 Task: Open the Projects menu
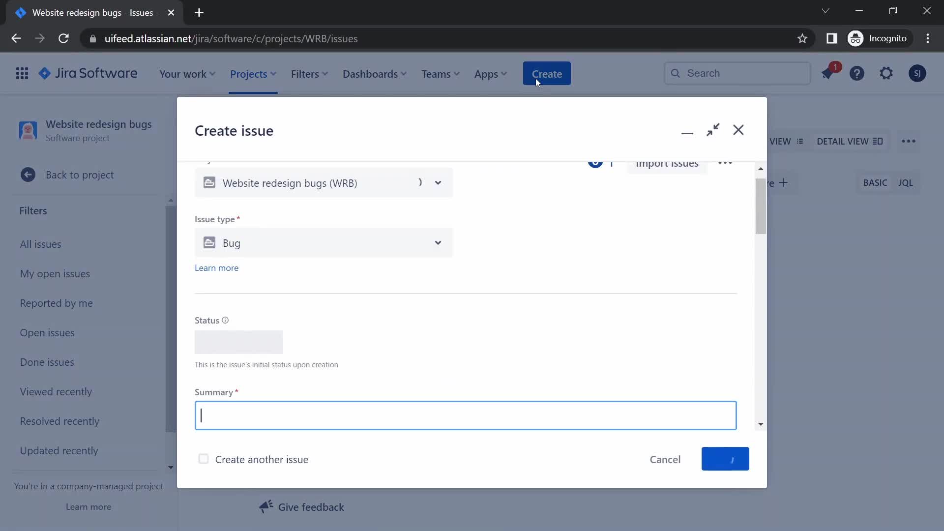253,73
